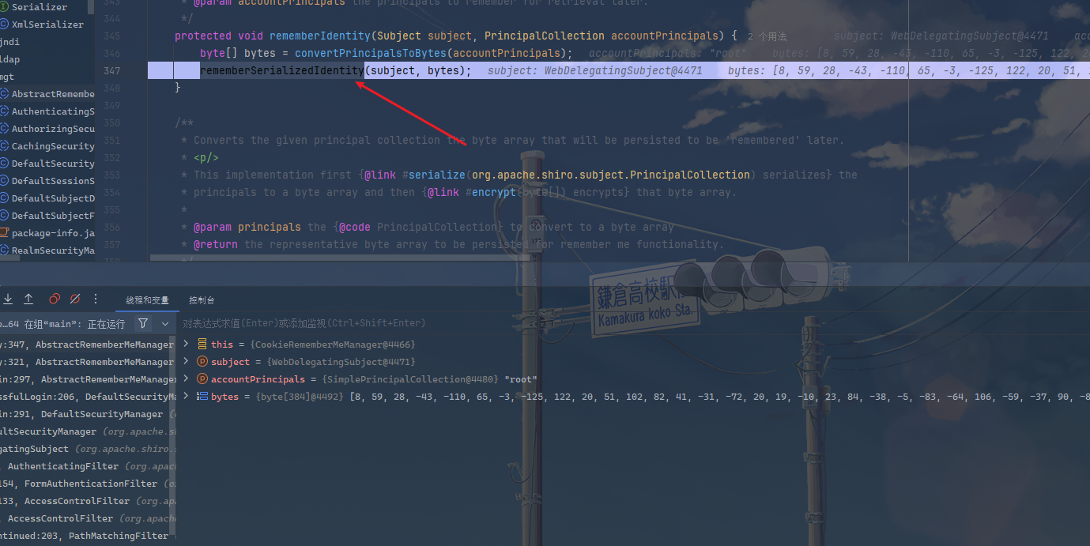Click the 'subject' parameter icon

[202, 361]
